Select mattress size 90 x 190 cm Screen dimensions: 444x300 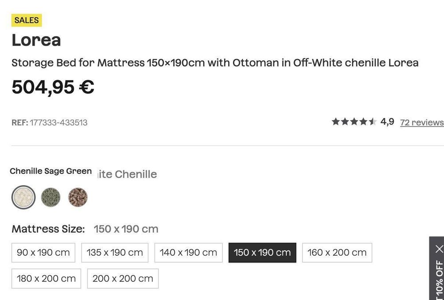pos(44,253)
